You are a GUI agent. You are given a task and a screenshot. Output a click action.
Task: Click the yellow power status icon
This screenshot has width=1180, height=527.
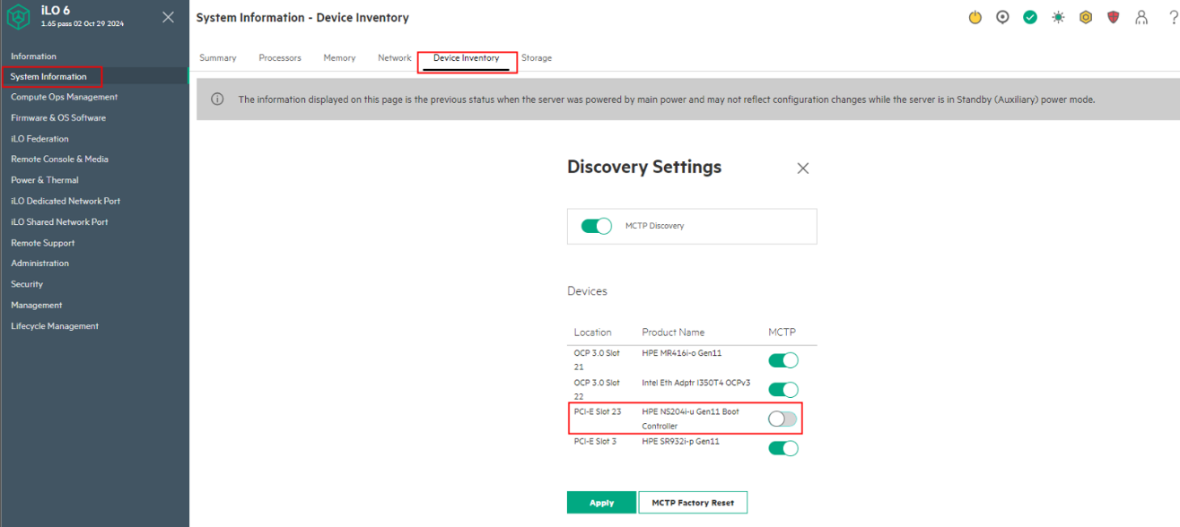(975, 17)
